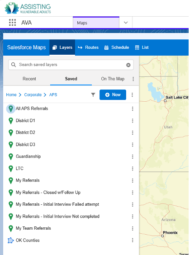Select the Maps navigation tab
The height and width of the screenshot is (255, 189).
click(x=96, y=23)
